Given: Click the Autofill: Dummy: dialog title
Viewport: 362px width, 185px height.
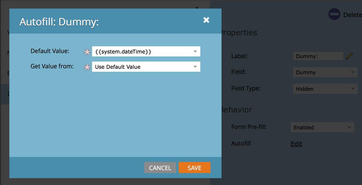Looking at the screenshot, I should [59, 22].
